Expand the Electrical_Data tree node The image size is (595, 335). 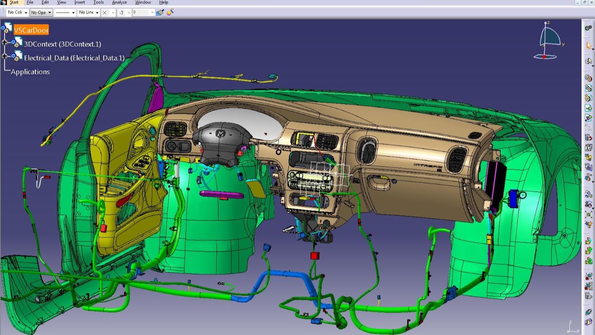pyautogui.click(x=5, y=56)
